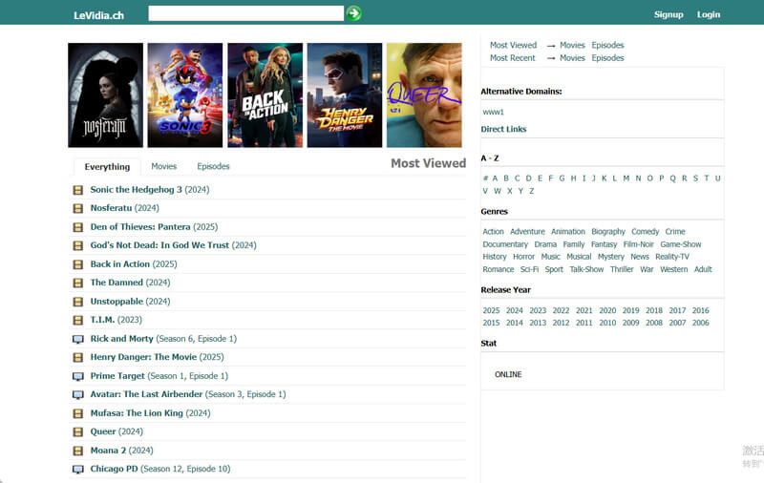
Task: Browse the Documentary genre
Action: coord(505,244)
